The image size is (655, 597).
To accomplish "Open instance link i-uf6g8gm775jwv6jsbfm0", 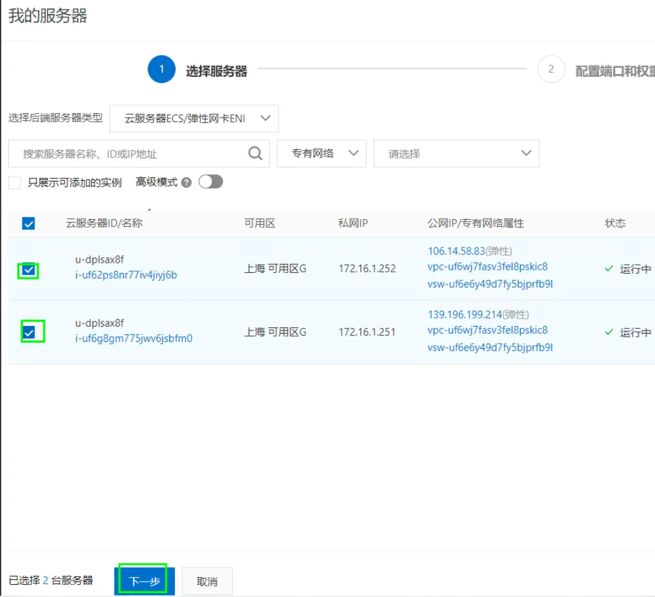I will tap(134, 338).
